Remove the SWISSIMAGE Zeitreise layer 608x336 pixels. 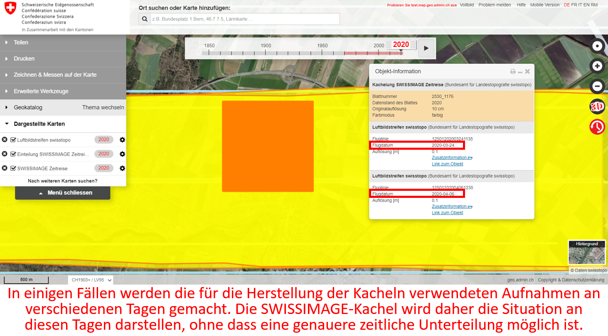coord(5,168)
